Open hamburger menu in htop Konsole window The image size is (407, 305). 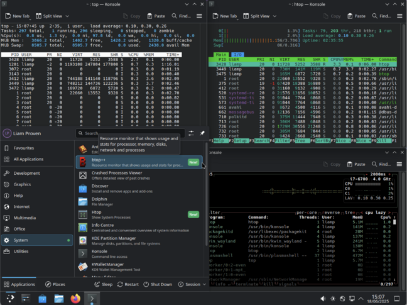[399, 16]
